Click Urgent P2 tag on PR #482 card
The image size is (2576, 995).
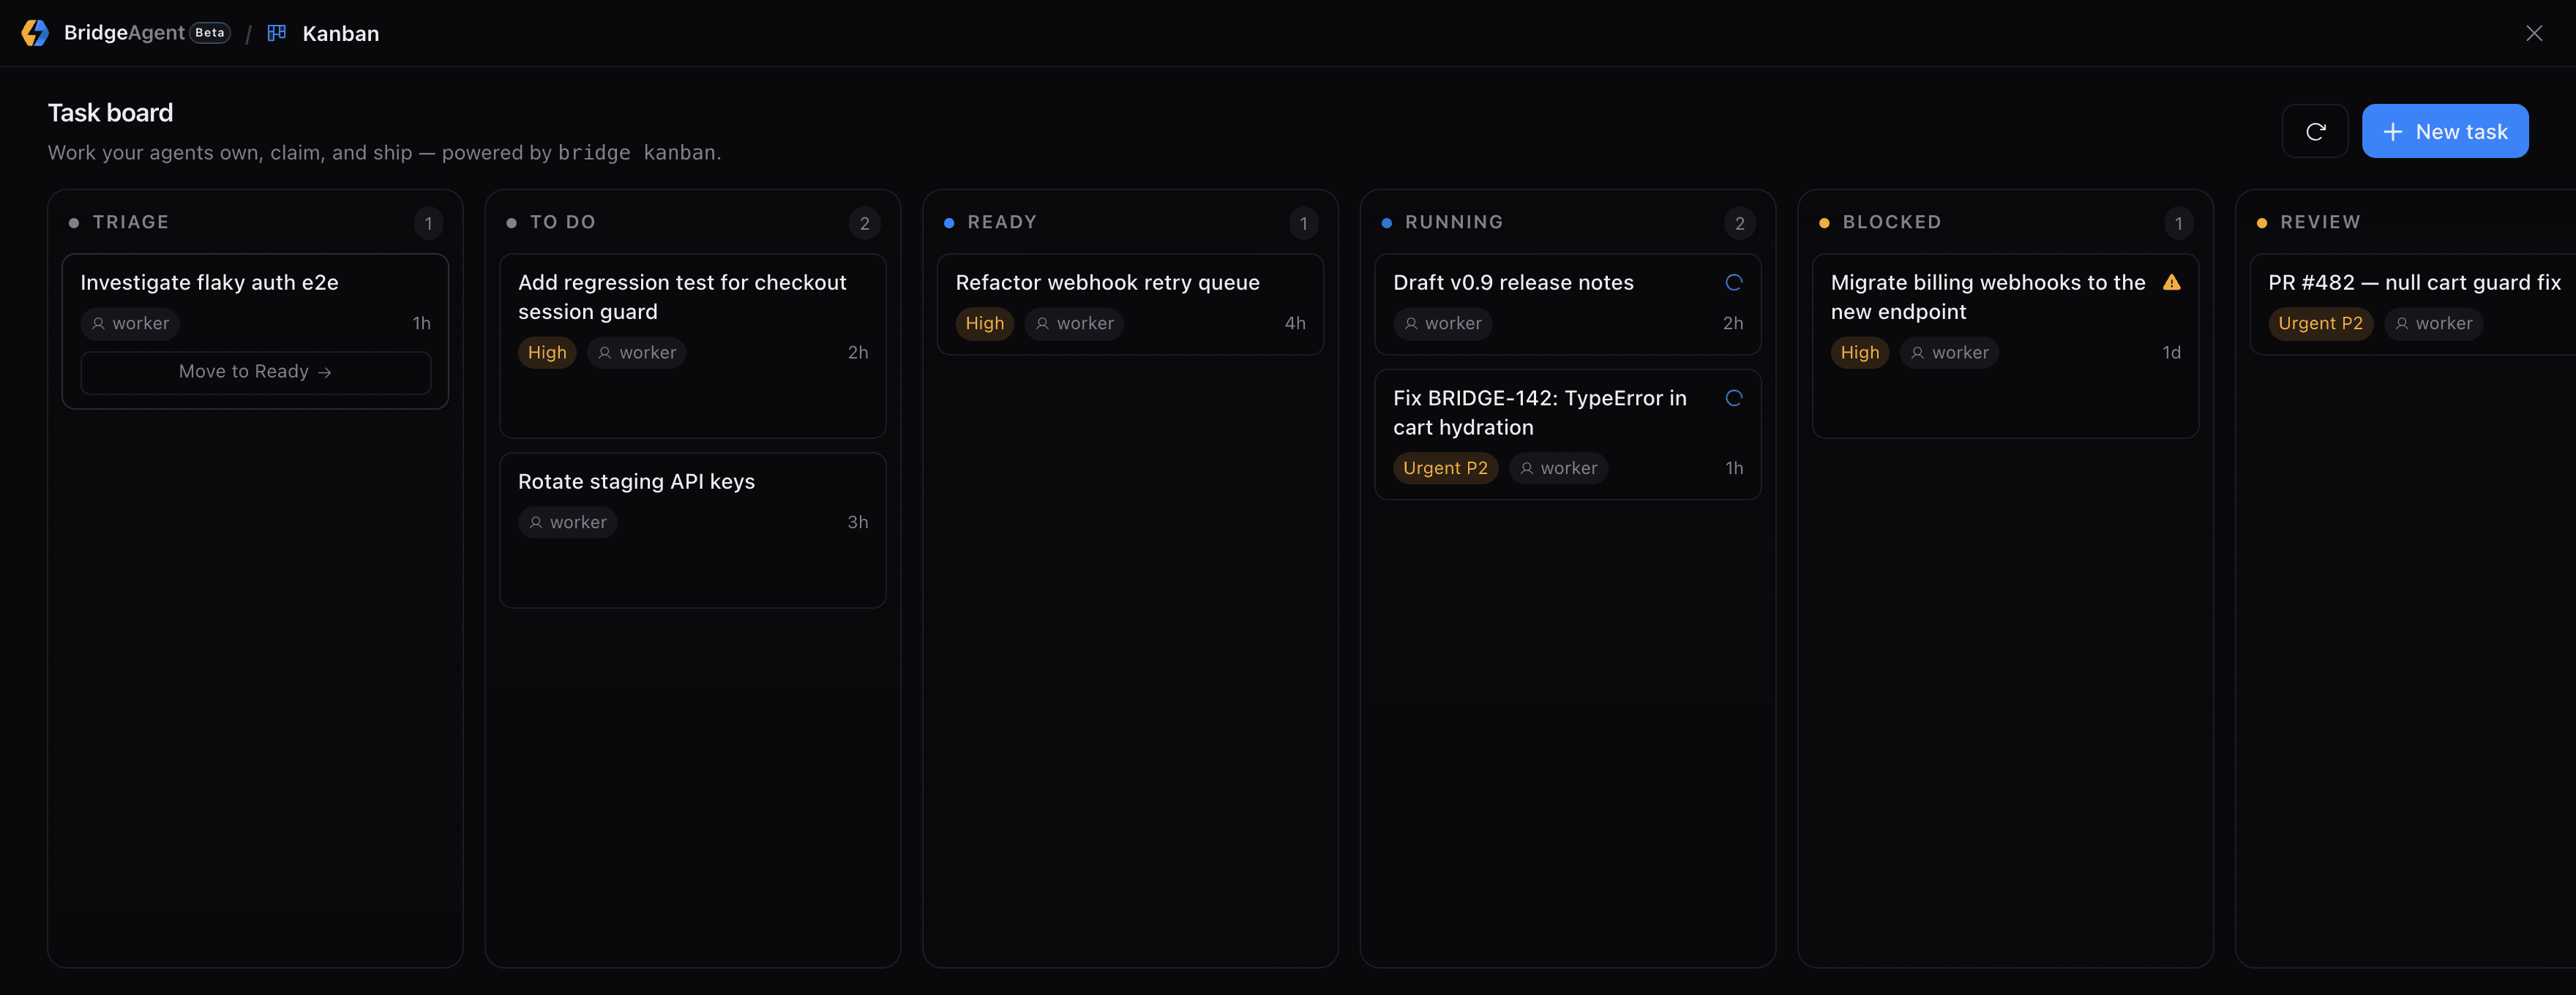(x=2320, y=324)
